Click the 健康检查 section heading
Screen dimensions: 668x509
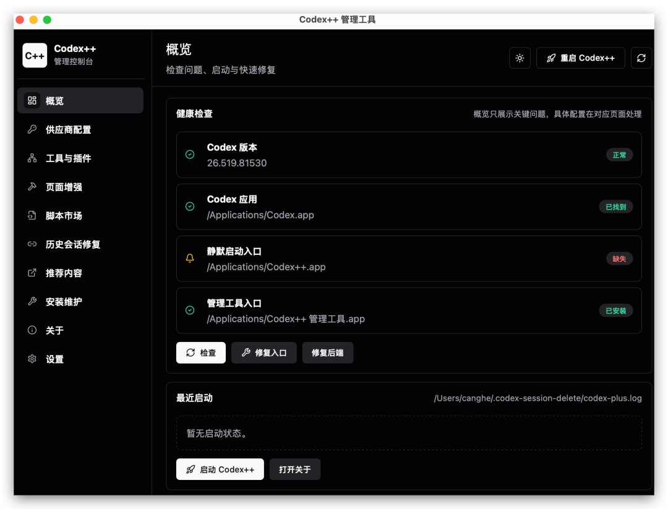(x=194, y=114)
